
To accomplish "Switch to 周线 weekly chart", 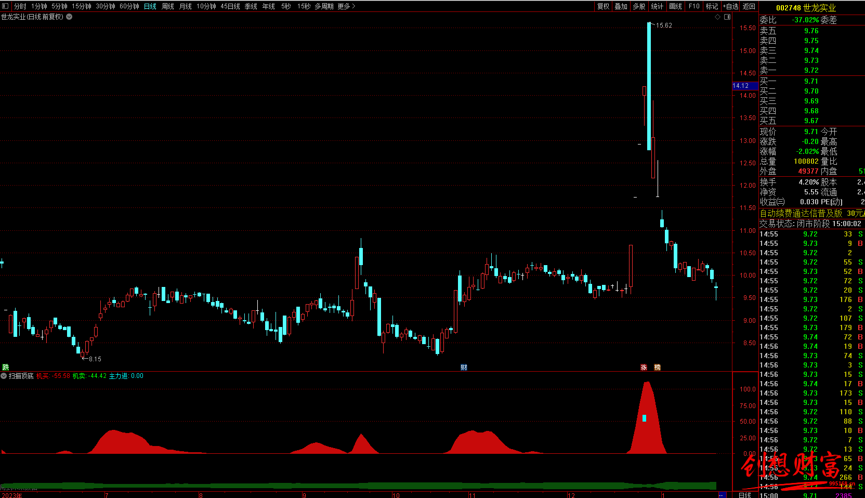I will 168,6.
